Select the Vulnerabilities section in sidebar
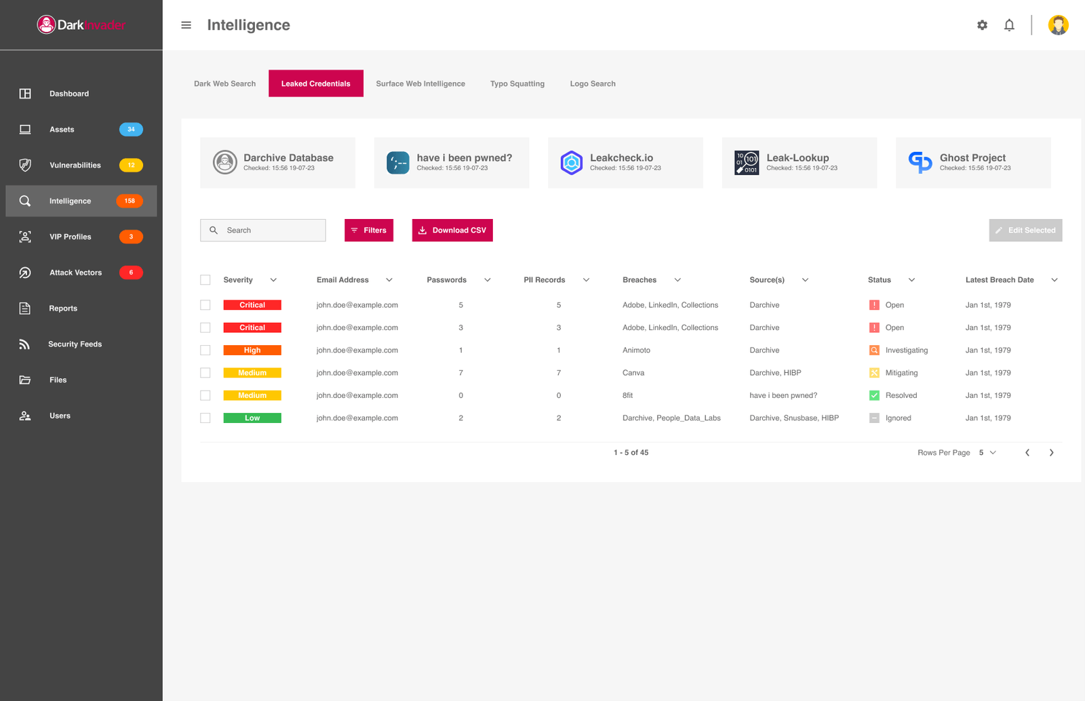Screen dimensions: 1085x701 coord(75,165)
